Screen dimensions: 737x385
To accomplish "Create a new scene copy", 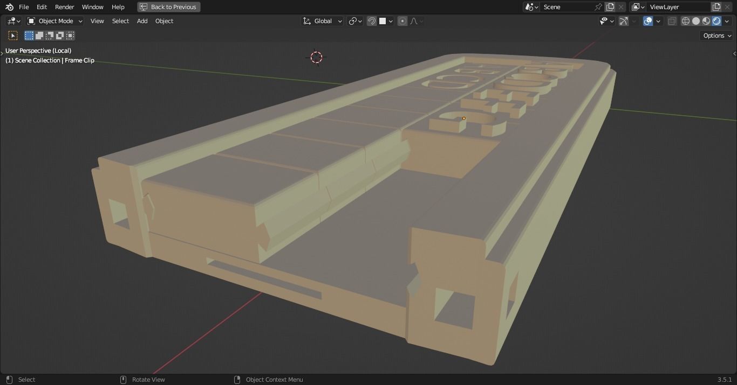I will 610,7.
